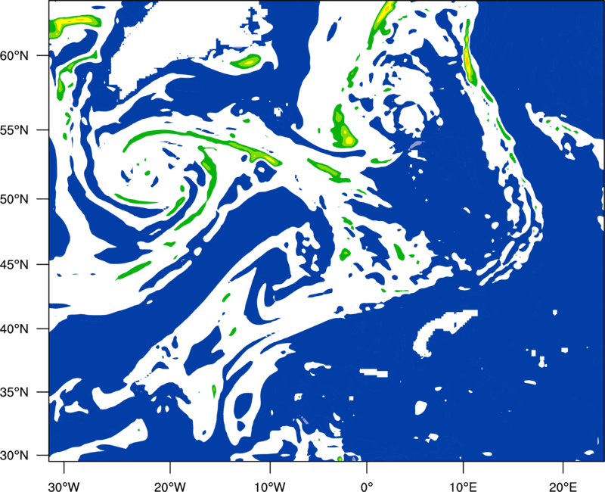Viewport: 605px width, 492px height.
Task: Click the 30°W longitude label
Action: tap(64, 487)
